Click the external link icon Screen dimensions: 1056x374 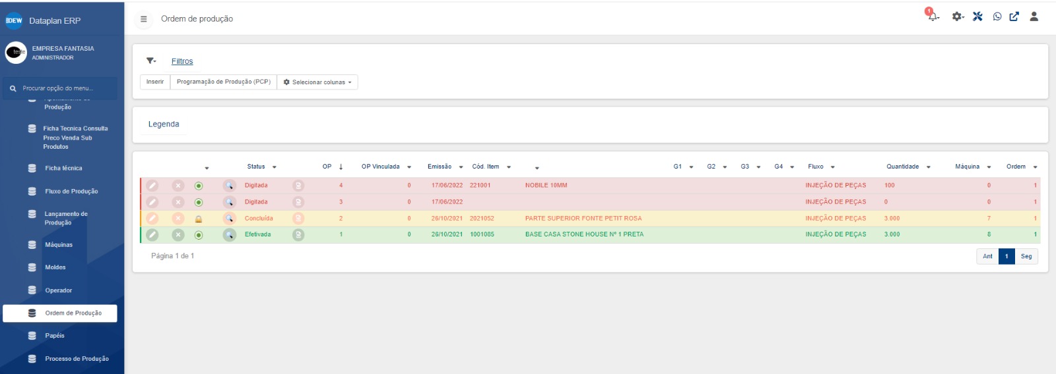pyautogui.click(x=1014, y=16)
